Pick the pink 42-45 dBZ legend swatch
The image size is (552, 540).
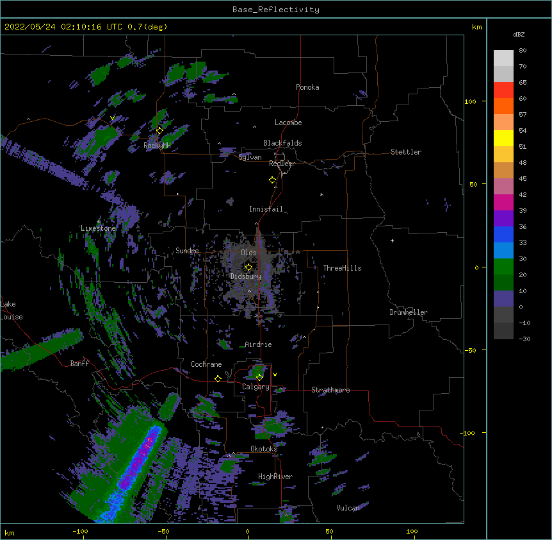point(503,187)
